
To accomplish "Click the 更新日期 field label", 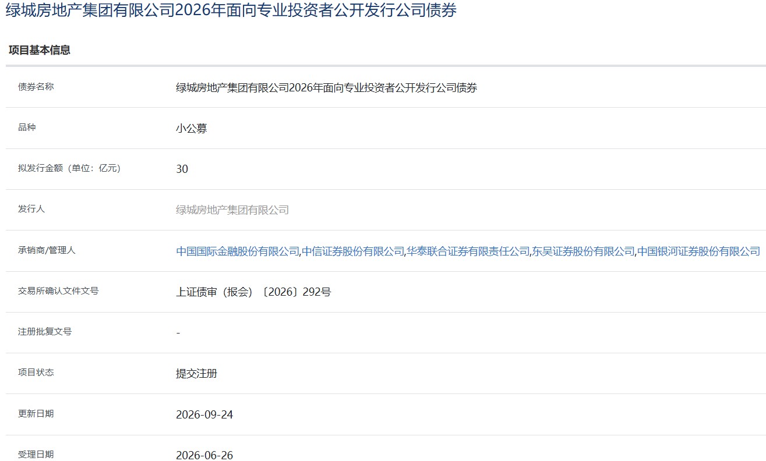I will click(36, 414).
